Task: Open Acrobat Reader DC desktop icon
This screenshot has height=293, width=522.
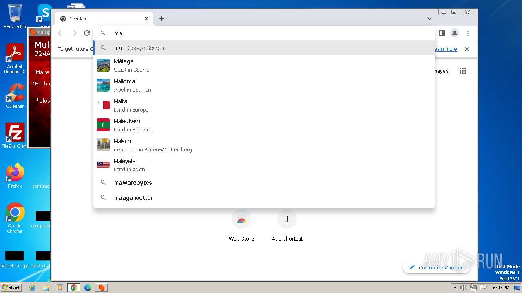Action: (15, 59)
